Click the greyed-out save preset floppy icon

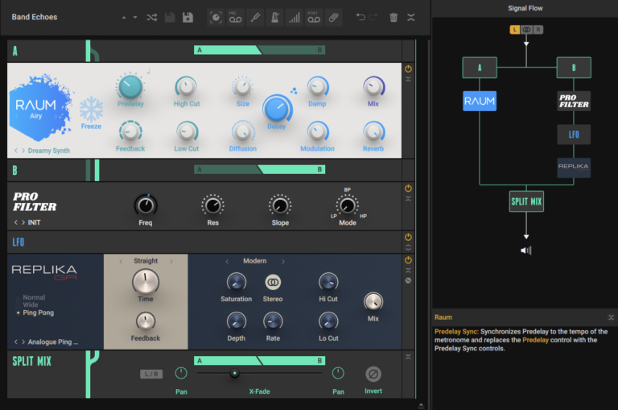[x=170, y=18]
